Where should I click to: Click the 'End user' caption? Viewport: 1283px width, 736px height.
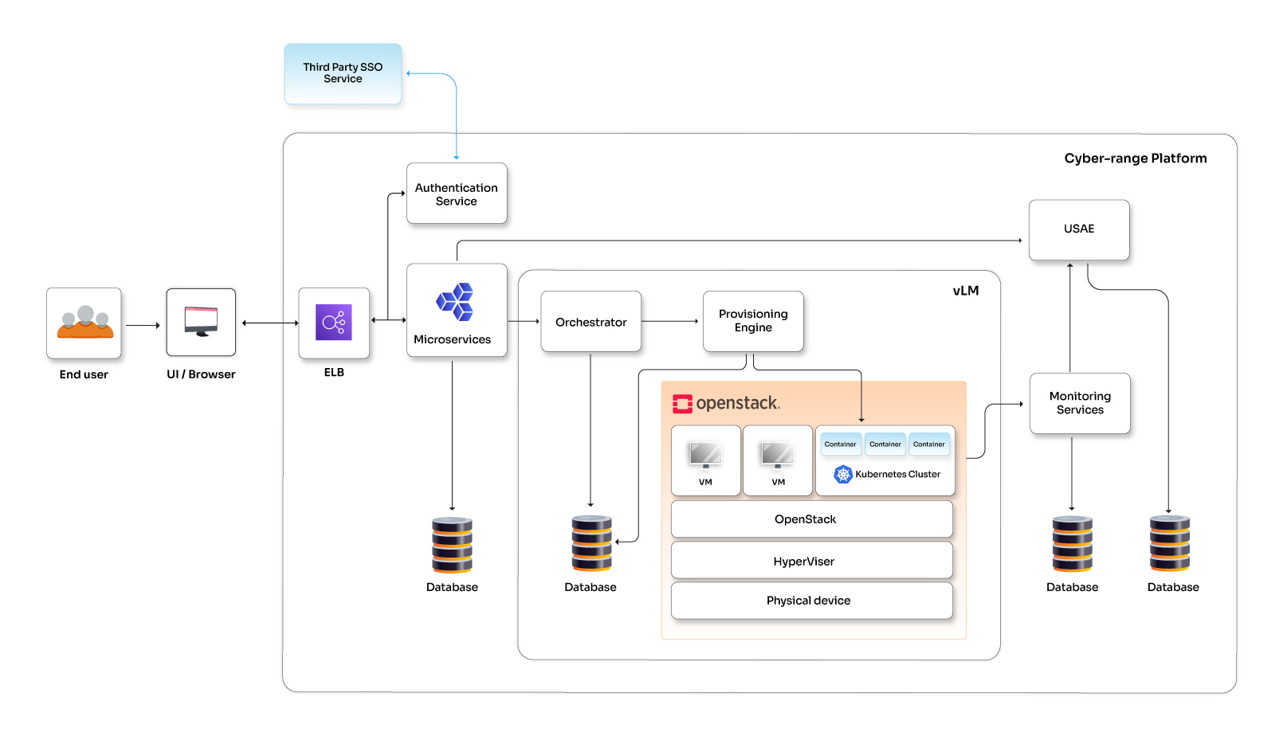click(84, 374)
